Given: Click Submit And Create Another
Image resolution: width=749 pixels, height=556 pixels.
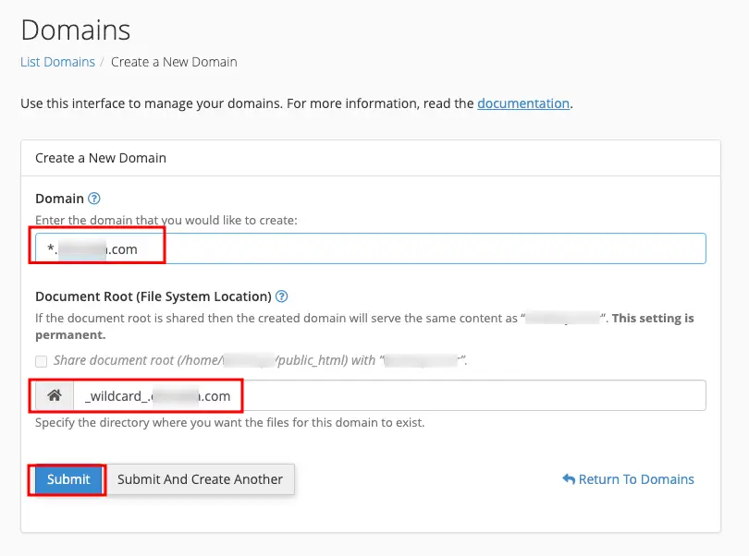Looking at the screenshot, I should tap(200, 479).
